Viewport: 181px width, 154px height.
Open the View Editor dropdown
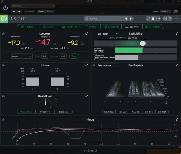(x=166, y=11)
